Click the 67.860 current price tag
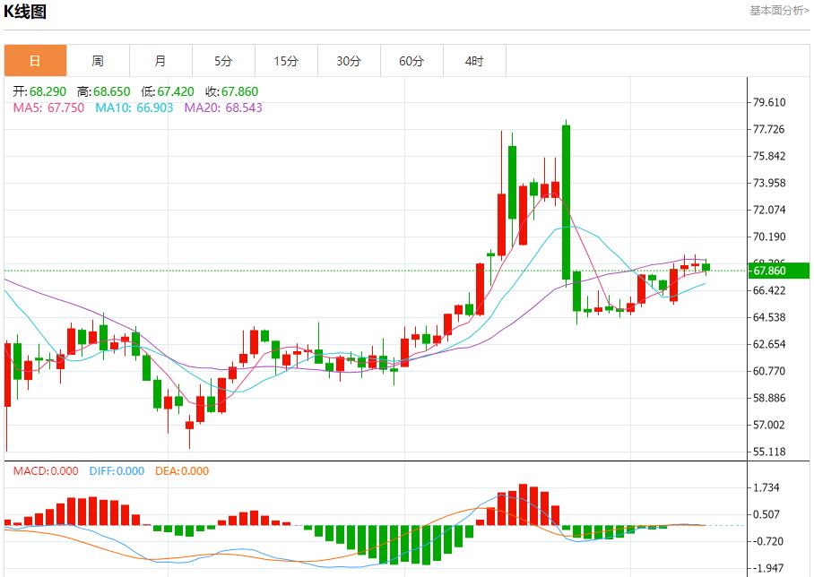814x577 pixels. [769, 271]
